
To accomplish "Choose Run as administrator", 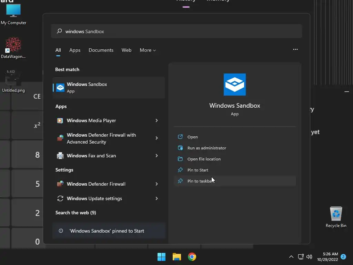I will (235, 148).
